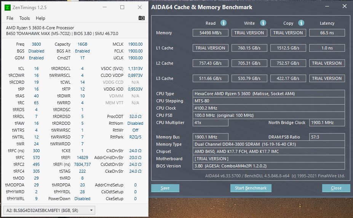Click the North Bridge Clock field 1900.1 MHz
This screenshot has width=353, height=218.
[327, 123]
